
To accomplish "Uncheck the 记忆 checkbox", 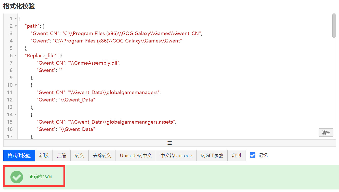I will (x=252, y=155).
